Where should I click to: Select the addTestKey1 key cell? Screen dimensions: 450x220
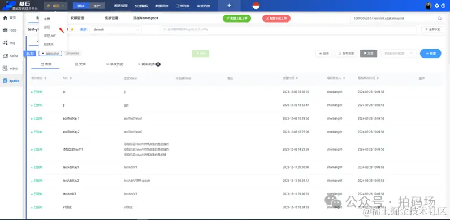pos(71,118)
